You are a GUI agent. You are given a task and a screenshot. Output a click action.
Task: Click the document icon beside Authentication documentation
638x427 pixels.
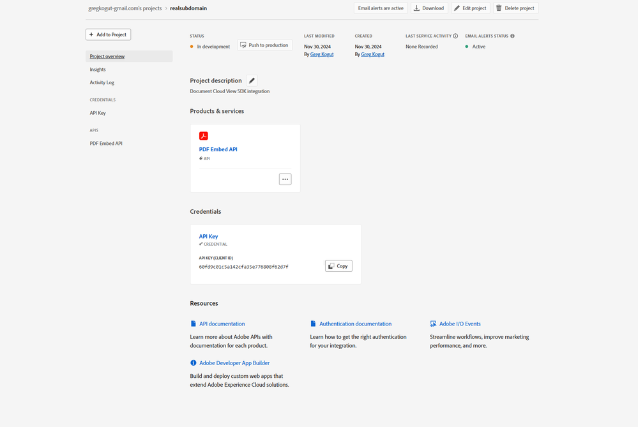click(314, 324)
